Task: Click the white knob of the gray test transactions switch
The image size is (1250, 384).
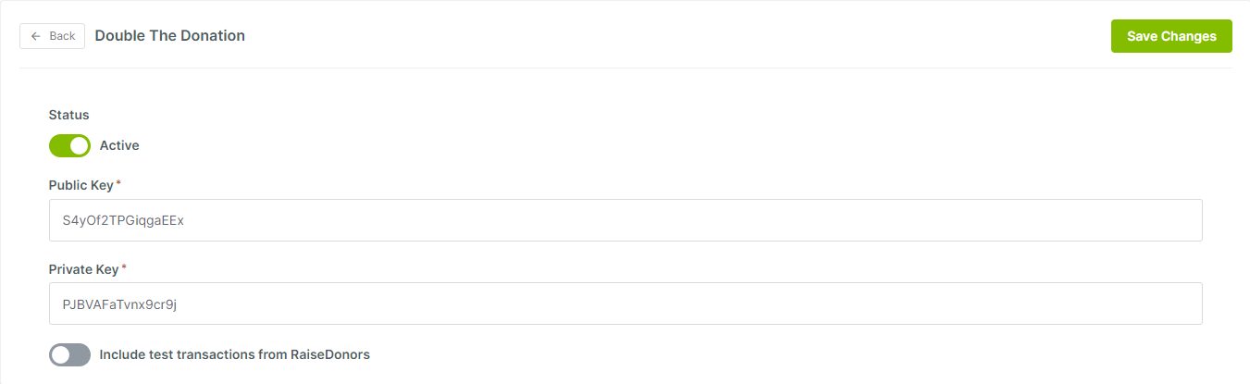Action: click(60, 354)
